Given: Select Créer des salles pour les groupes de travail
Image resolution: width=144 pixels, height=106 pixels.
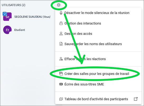Looking at the screenshot, I should click(98, 74).
